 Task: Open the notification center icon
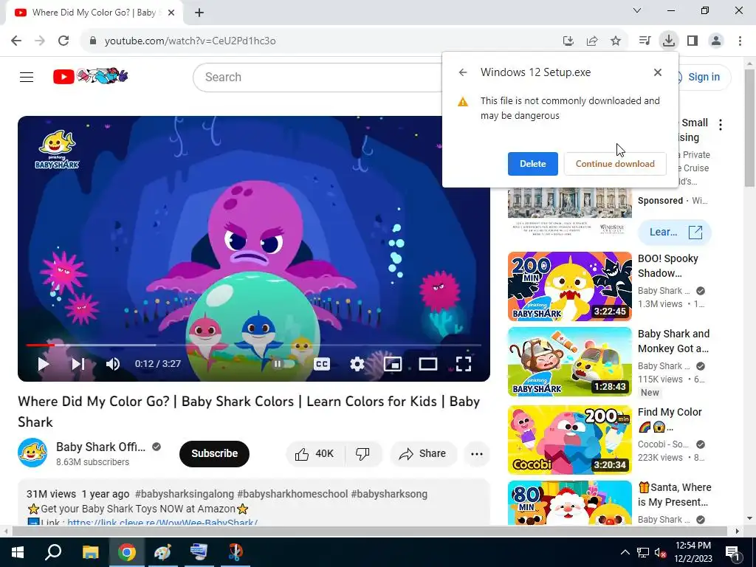point(733,552)
